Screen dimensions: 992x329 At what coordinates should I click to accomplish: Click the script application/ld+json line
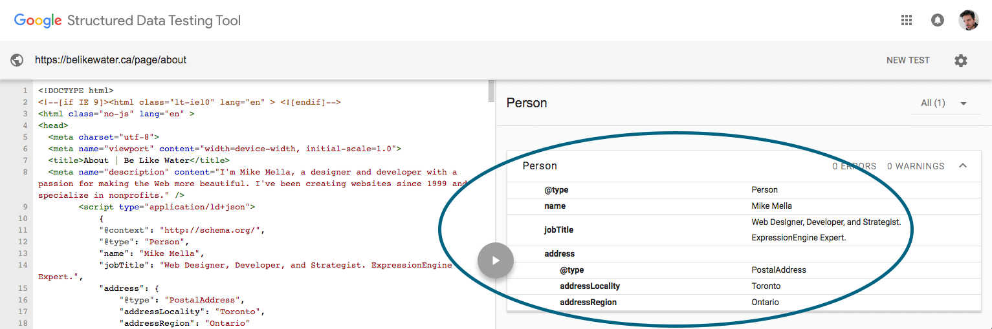[x=167, y=207]
